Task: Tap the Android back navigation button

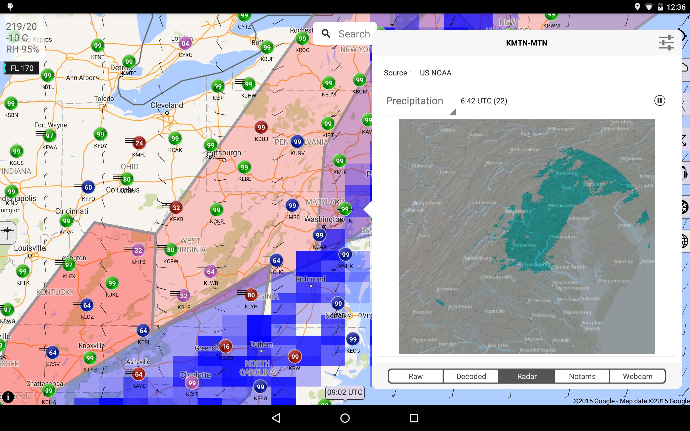Action: coord(276,418)
